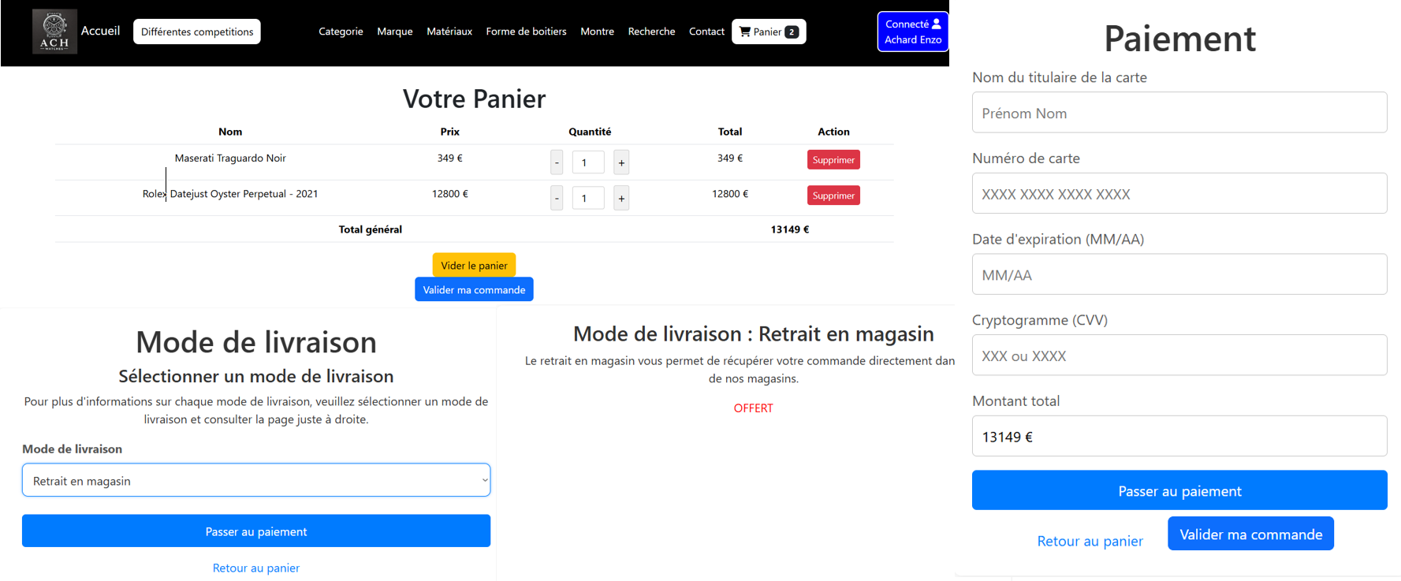This screenshot has width=1401, height=581.
Task: Click Retour au panier in the Paiement form
Action: tap(1090, 541)
